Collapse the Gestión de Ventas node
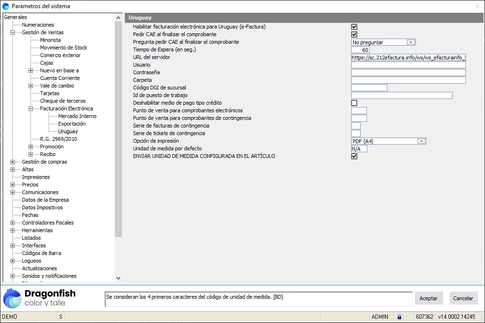 tap(13, 32)
